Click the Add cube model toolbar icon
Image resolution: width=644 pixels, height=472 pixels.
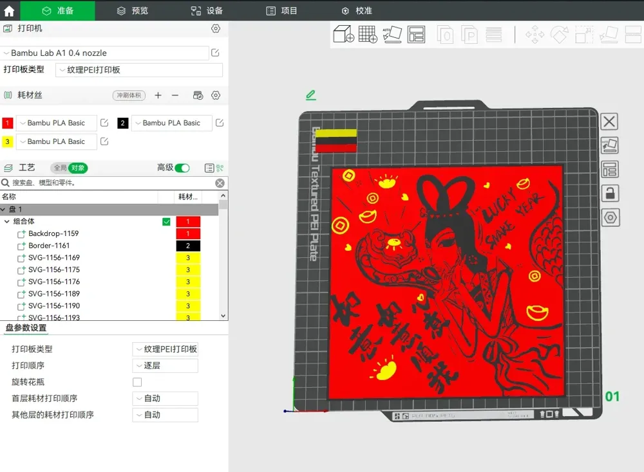click(343, 35)
